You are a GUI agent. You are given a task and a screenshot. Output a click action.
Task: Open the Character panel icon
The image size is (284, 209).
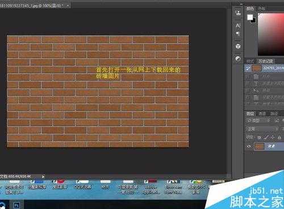pos(238,25)
